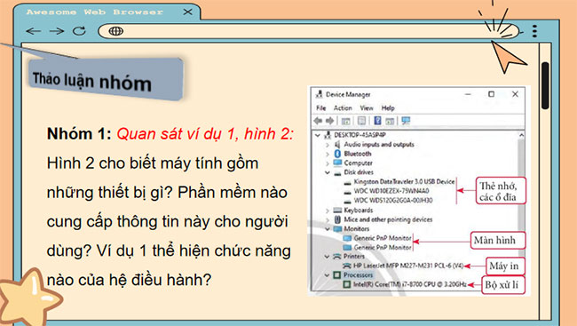
Task: Expand the Bluetooth node
Action: (328, 154)
